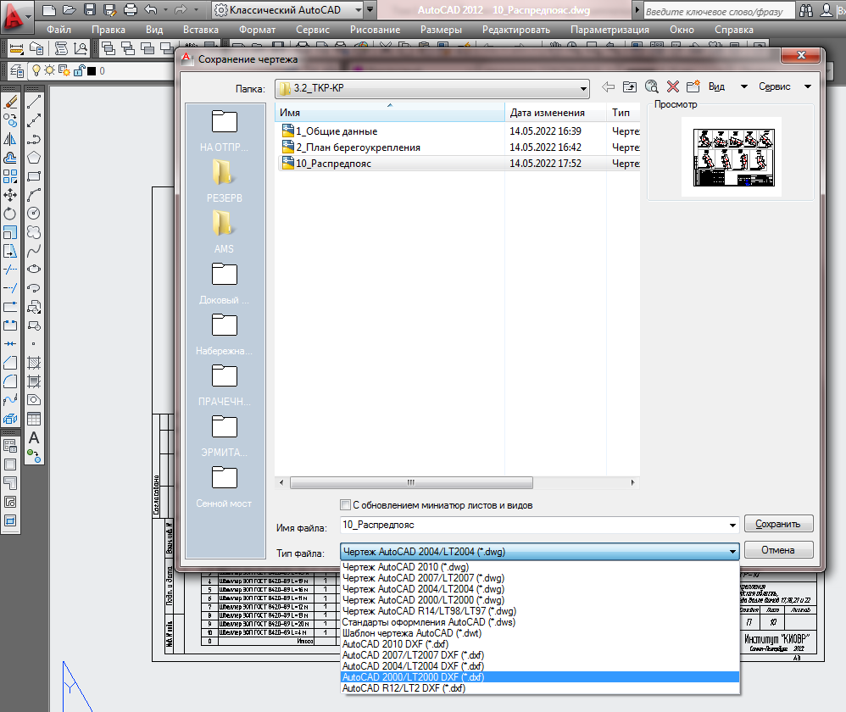Click the red X delete icon

pyautogui.click(x=673, y=86)
